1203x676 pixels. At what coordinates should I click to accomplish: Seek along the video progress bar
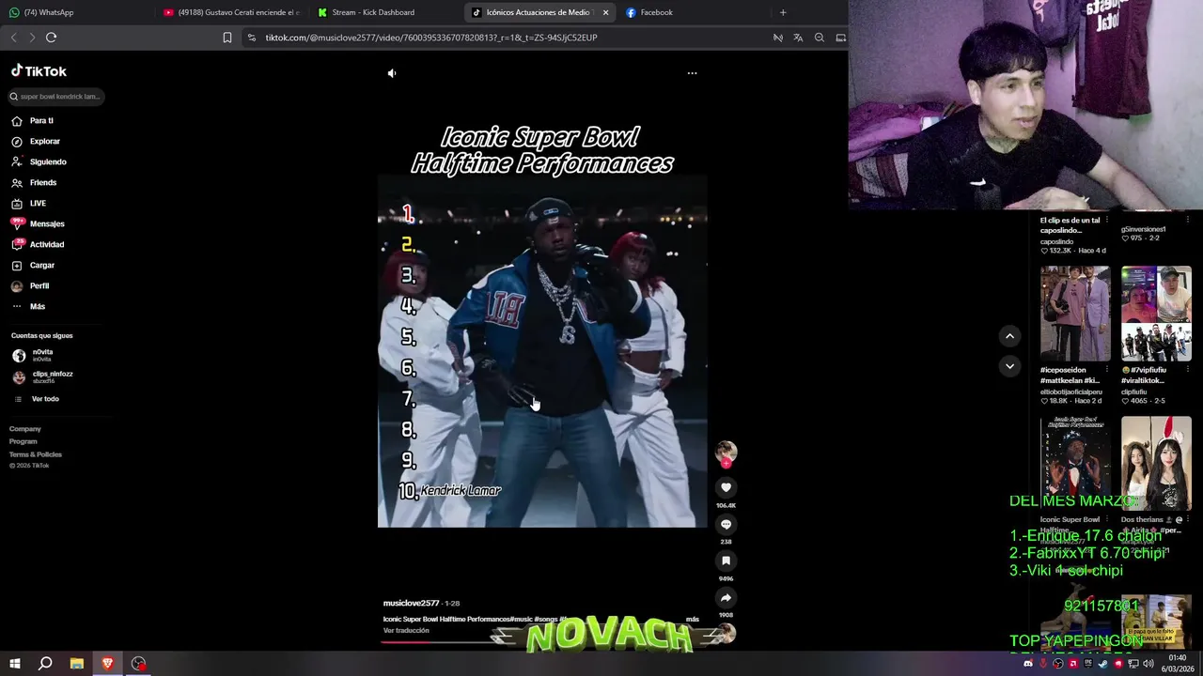[540, 643]
